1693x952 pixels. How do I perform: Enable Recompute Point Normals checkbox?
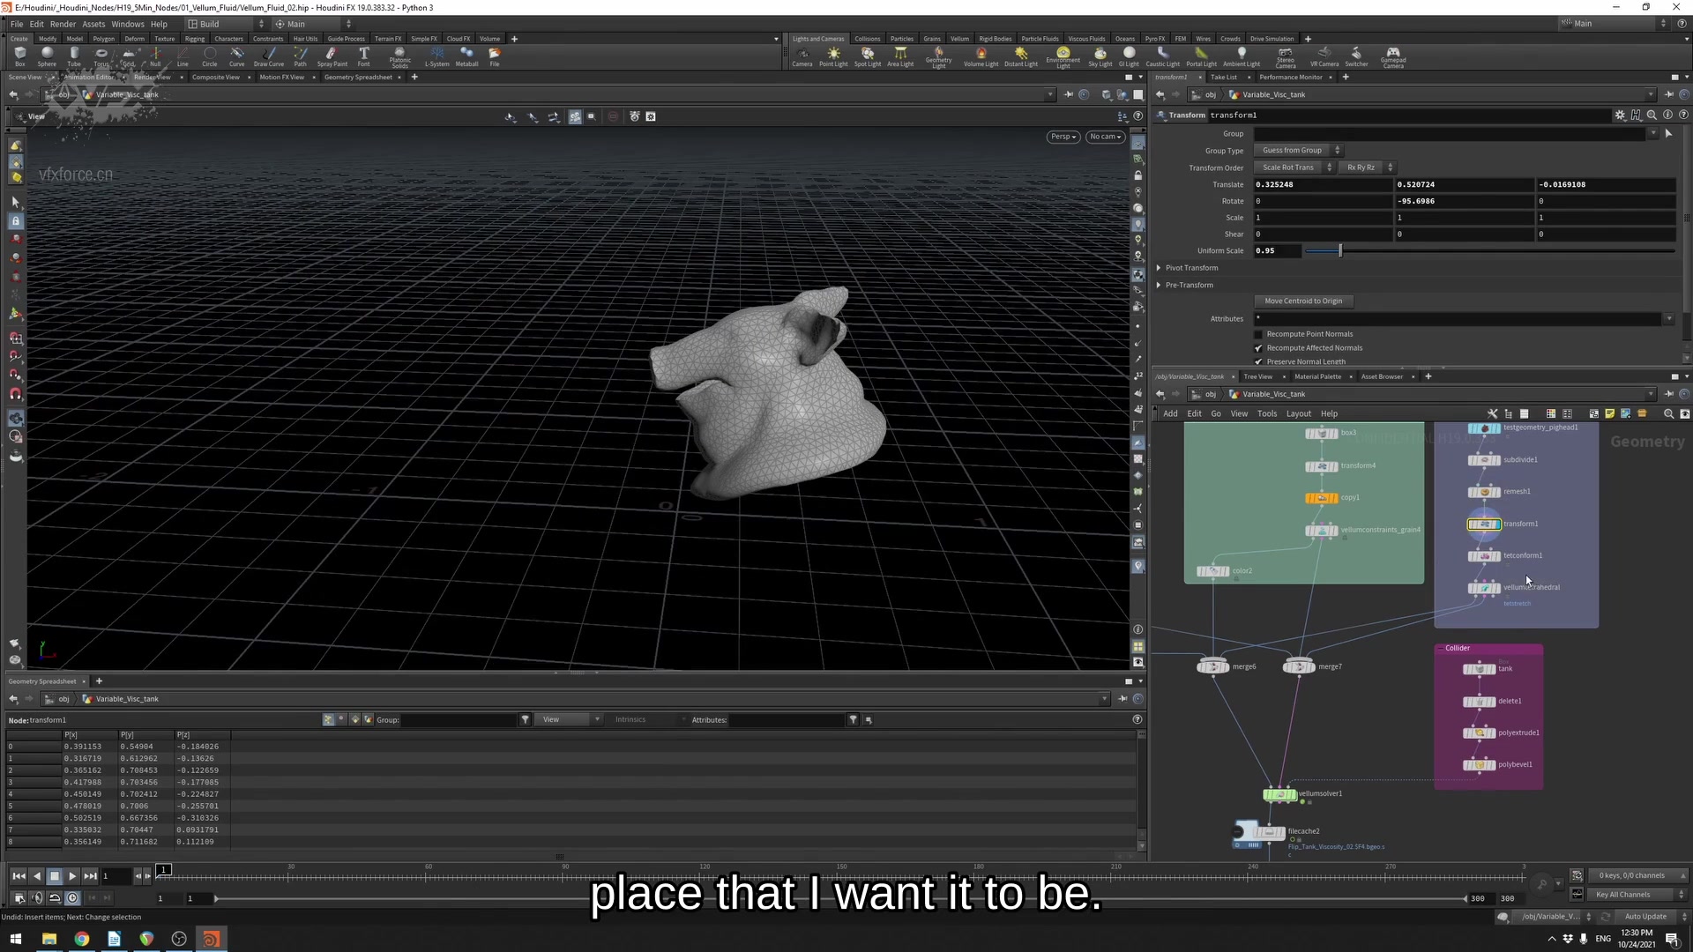click(1258, 335)
